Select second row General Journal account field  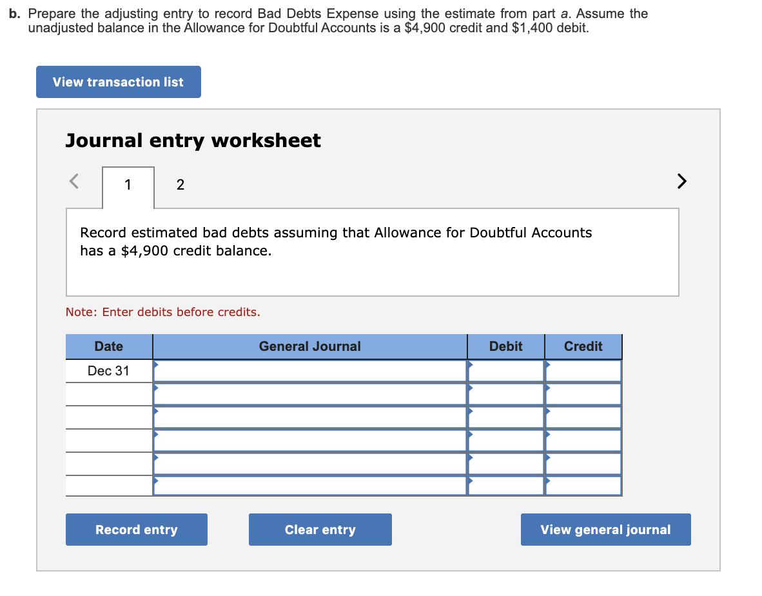[310, 394]
